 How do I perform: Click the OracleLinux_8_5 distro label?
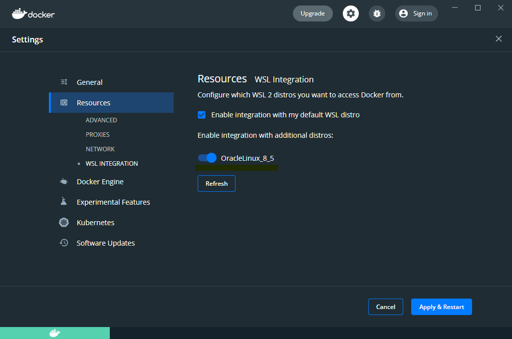click(x=248, y=158)
